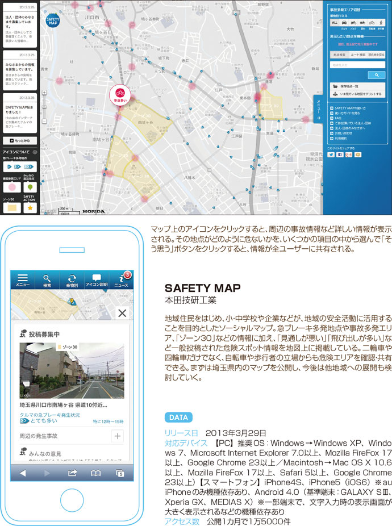The height and width of the screenshot is (526, 392).
Task: Open the 使い方ガイドを見る link
Action: coord(345,113)
